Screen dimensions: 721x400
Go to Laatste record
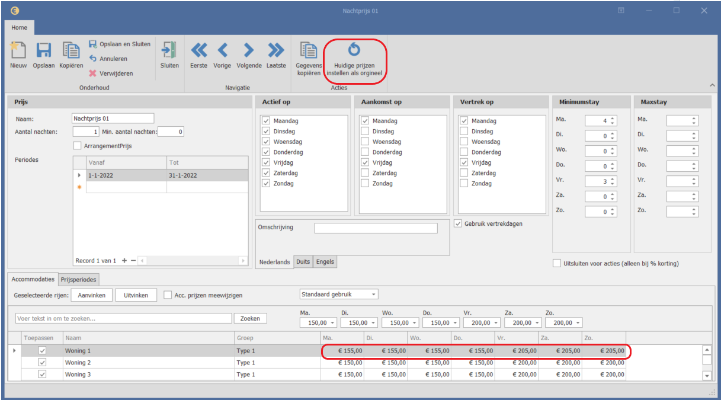tap(276, 49)
